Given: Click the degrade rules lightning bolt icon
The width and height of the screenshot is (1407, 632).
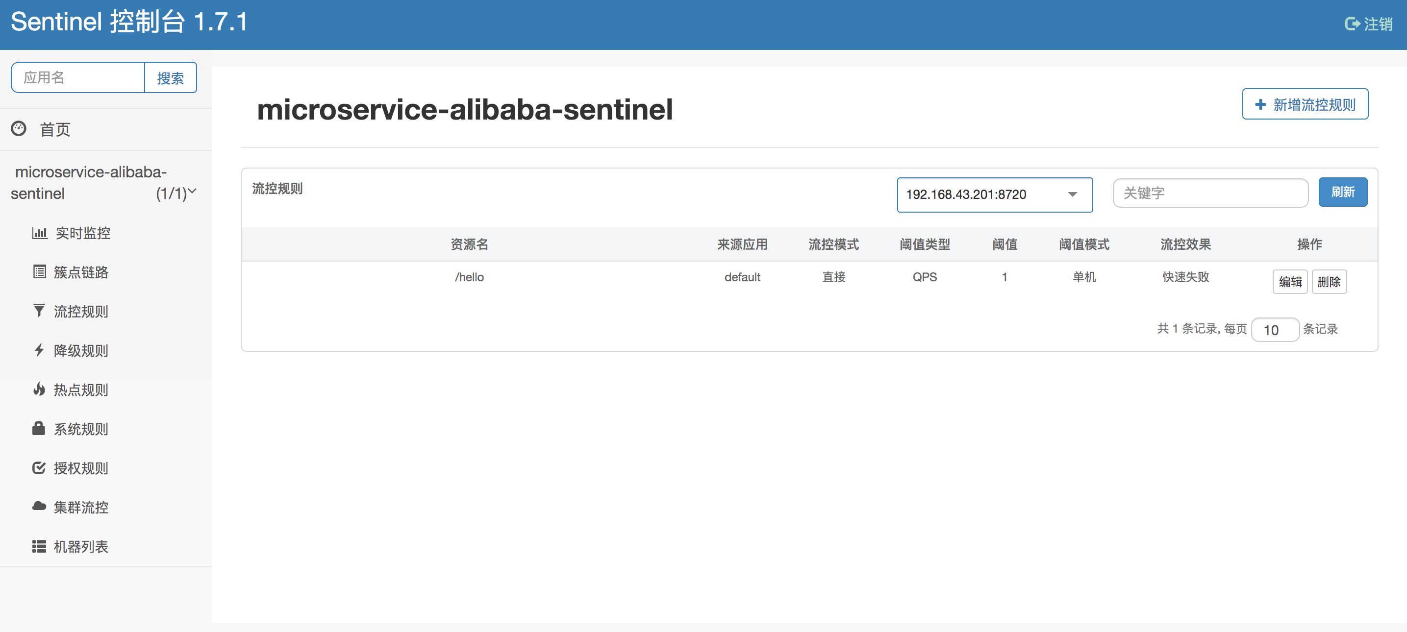Looking at the screenshot, I should coord(39,350).
